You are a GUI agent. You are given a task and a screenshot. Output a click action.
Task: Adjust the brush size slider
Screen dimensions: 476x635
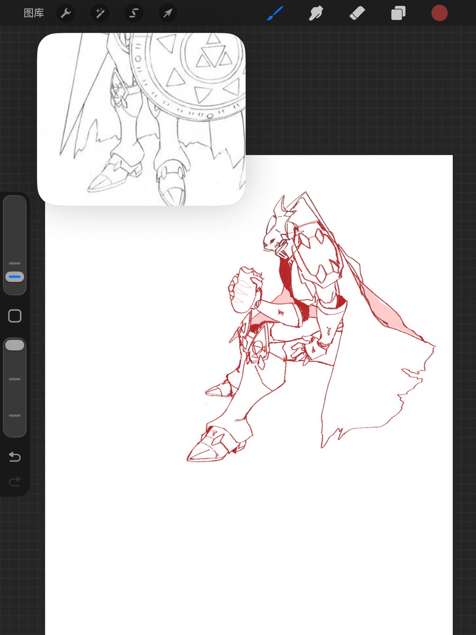(15, 245)
